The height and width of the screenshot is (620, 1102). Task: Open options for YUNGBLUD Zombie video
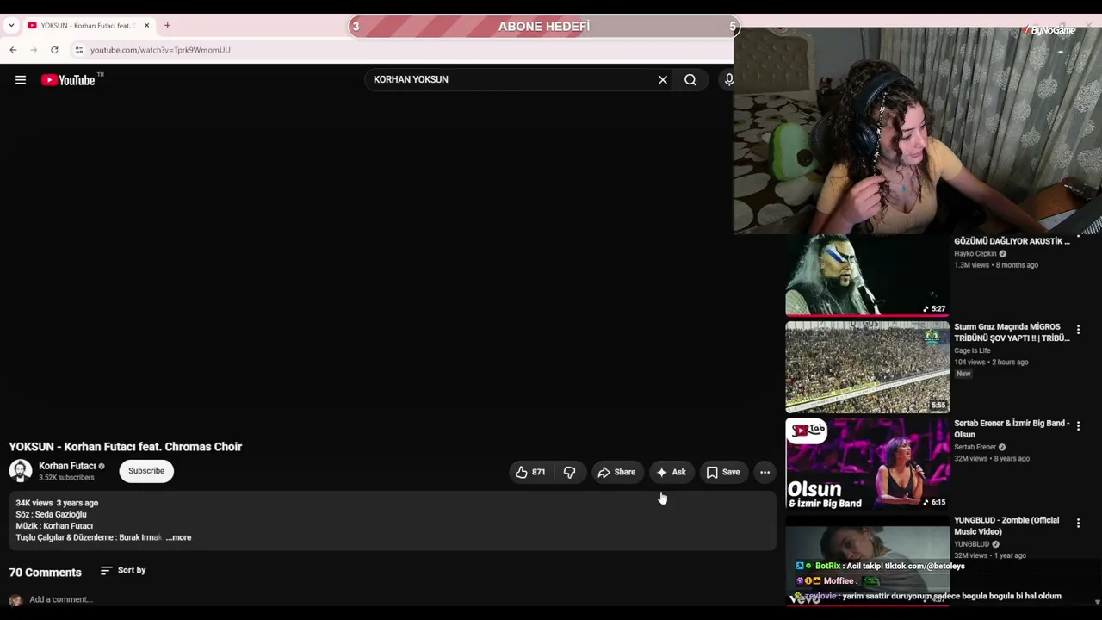(x=1078, y=523)
